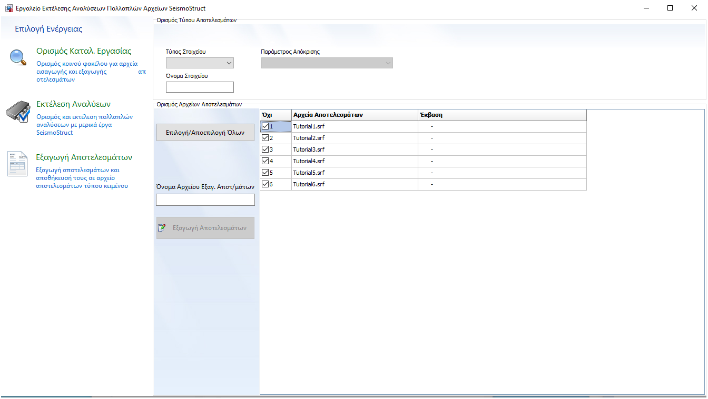Click the Όνομα Στοιχείου text field
Image resolution: width=708 pixels, height=399 pixels.
click(200, 87)
